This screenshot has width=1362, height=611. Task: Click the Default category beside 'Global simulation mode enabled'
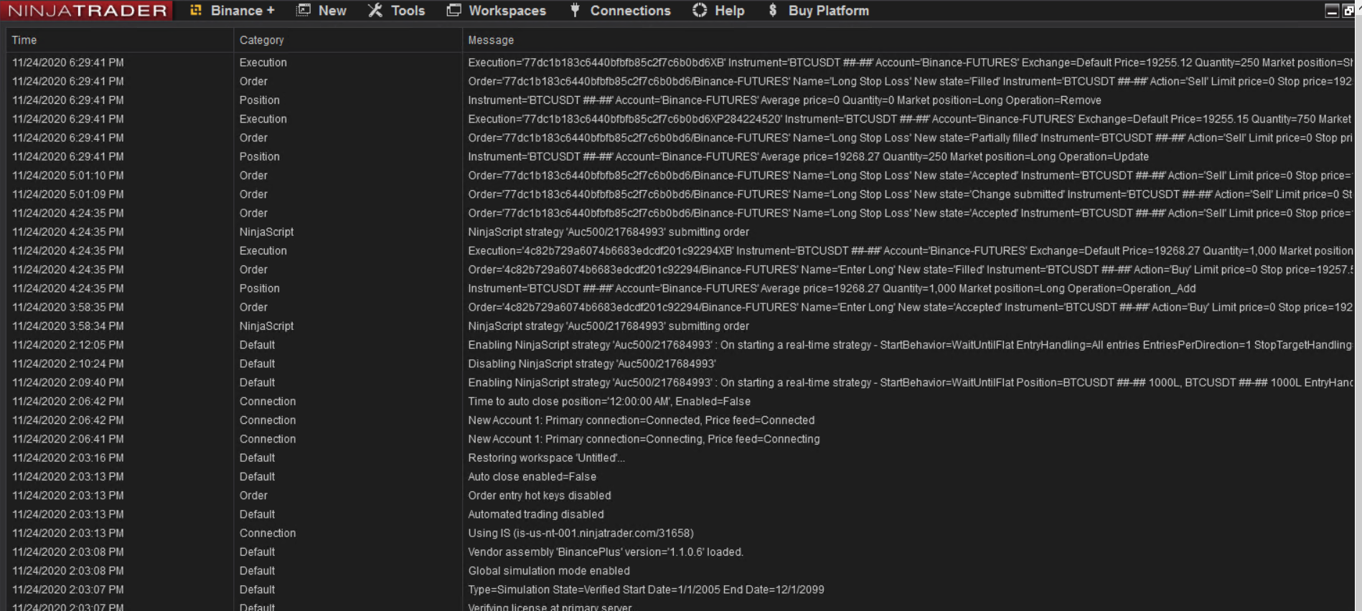click(x=257, y=571)
